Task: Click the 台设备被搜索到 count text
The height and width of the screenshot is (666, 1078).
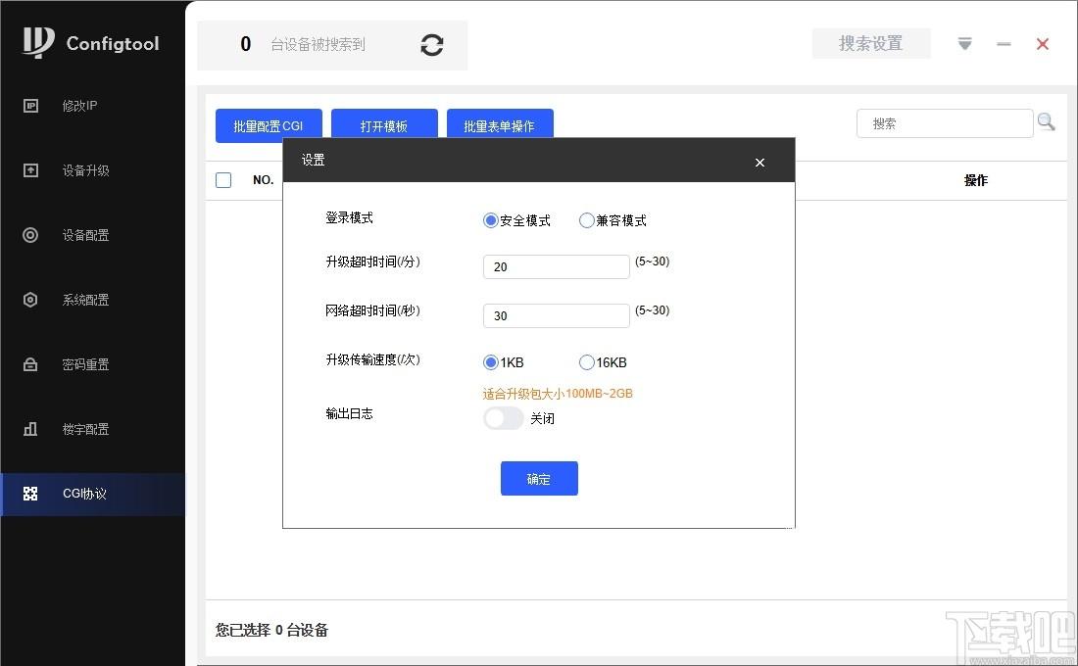Action: coord(318,45)
